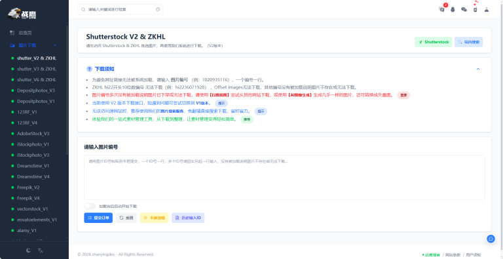Click the question mark icon beside 下载须知

[x=89, y=69]
